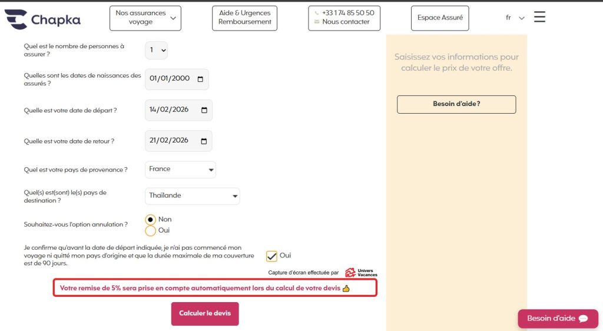Screen dimensions: 603x331
Task: Open calendar picker for birth date
Action: (x=200, y=79)
